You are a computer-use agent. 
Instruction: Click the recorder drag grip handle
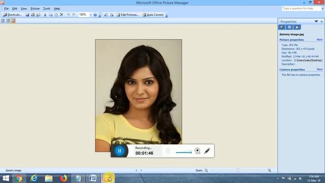click(x=168, y=151)
